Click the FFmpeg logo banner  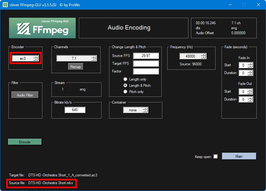pos(42,28)
